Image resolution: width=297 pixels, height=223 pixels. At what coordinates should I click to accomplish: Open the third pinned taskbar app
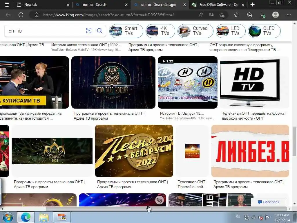62,217
